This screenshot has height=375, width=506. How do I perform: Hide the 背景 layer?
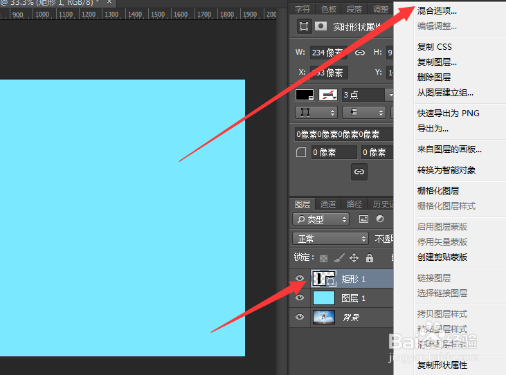300,317
